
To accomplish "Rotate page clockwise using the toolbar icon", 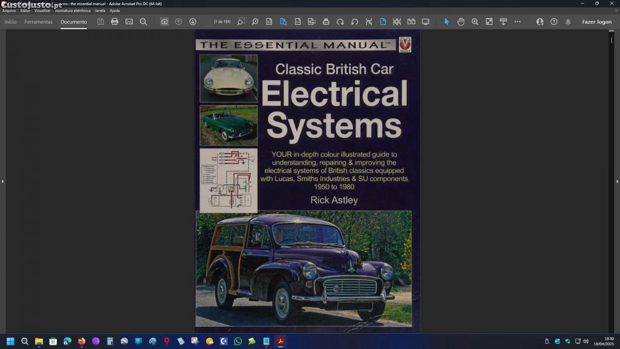I will [x=340, y=22].
